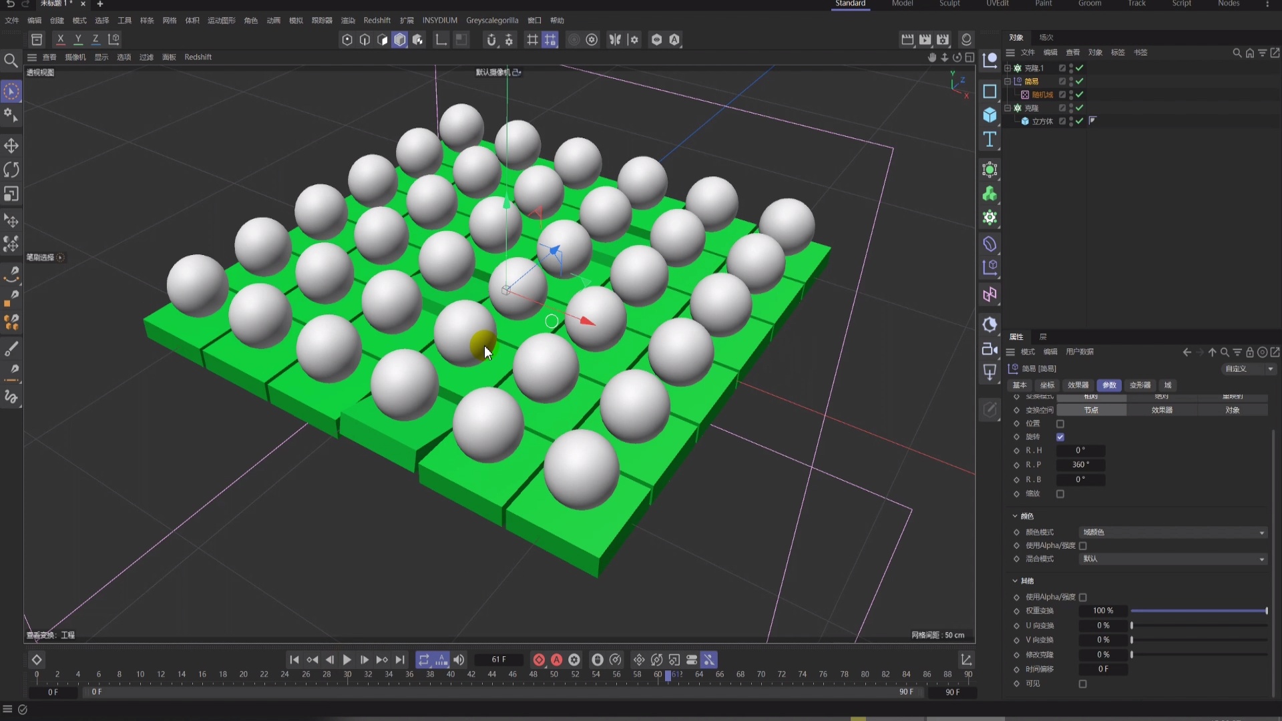Select the Scale tool in the left toolbar
This screenshot has height=721, width=1282.
tap(11, 194)
